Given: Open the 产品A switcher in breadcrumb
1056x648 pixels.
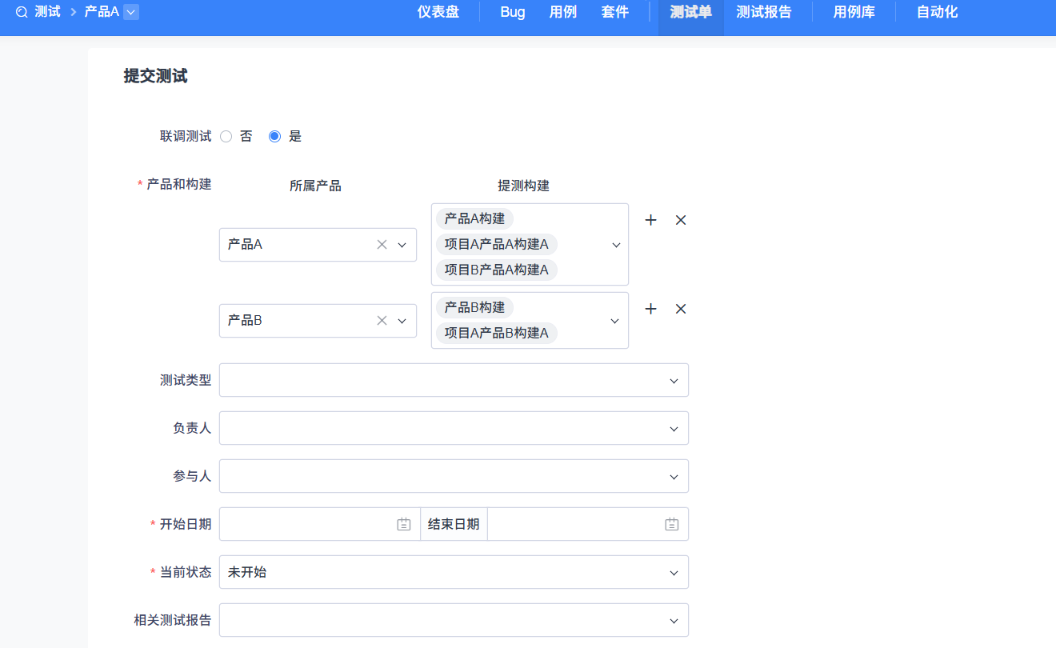Looking at the screenshot, I should click(131, 12).
